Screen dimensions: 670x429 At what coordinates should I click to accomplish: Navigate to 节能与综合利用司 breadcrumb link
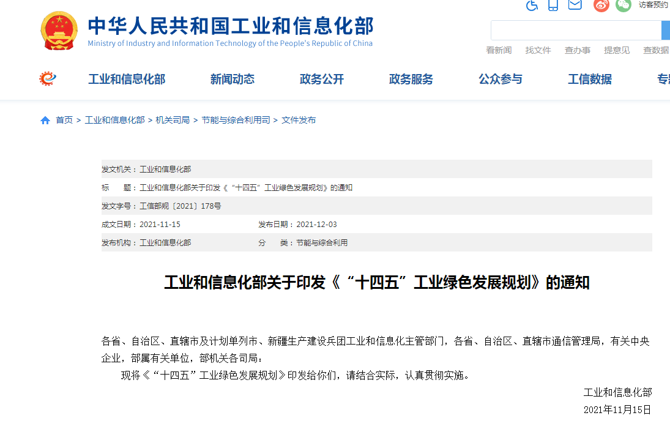pos(236,121)
